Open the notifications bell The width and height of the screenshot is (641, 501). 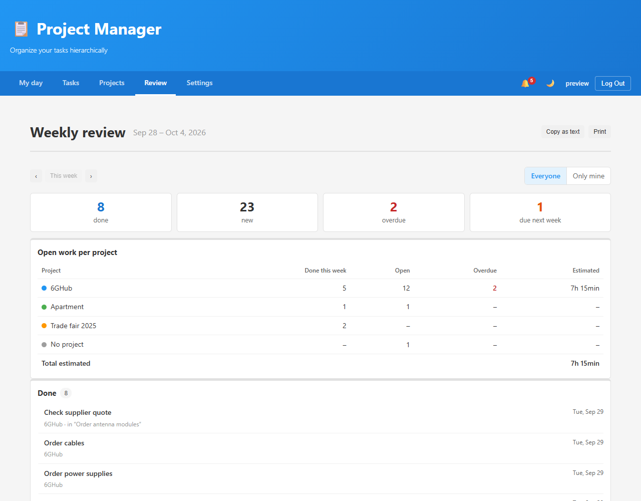coord(525,83)
